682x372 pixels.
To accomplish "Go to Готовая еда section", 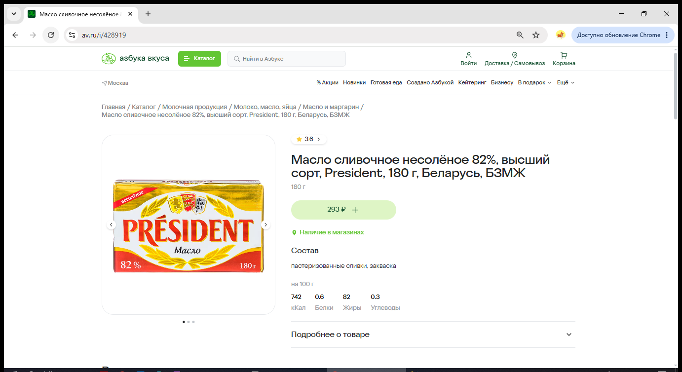I will tap(386, 83).
